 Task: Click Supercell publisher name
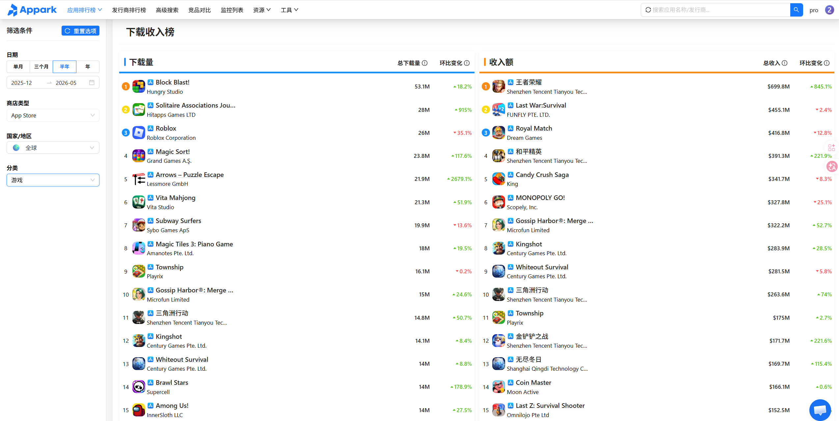(158, 392)
